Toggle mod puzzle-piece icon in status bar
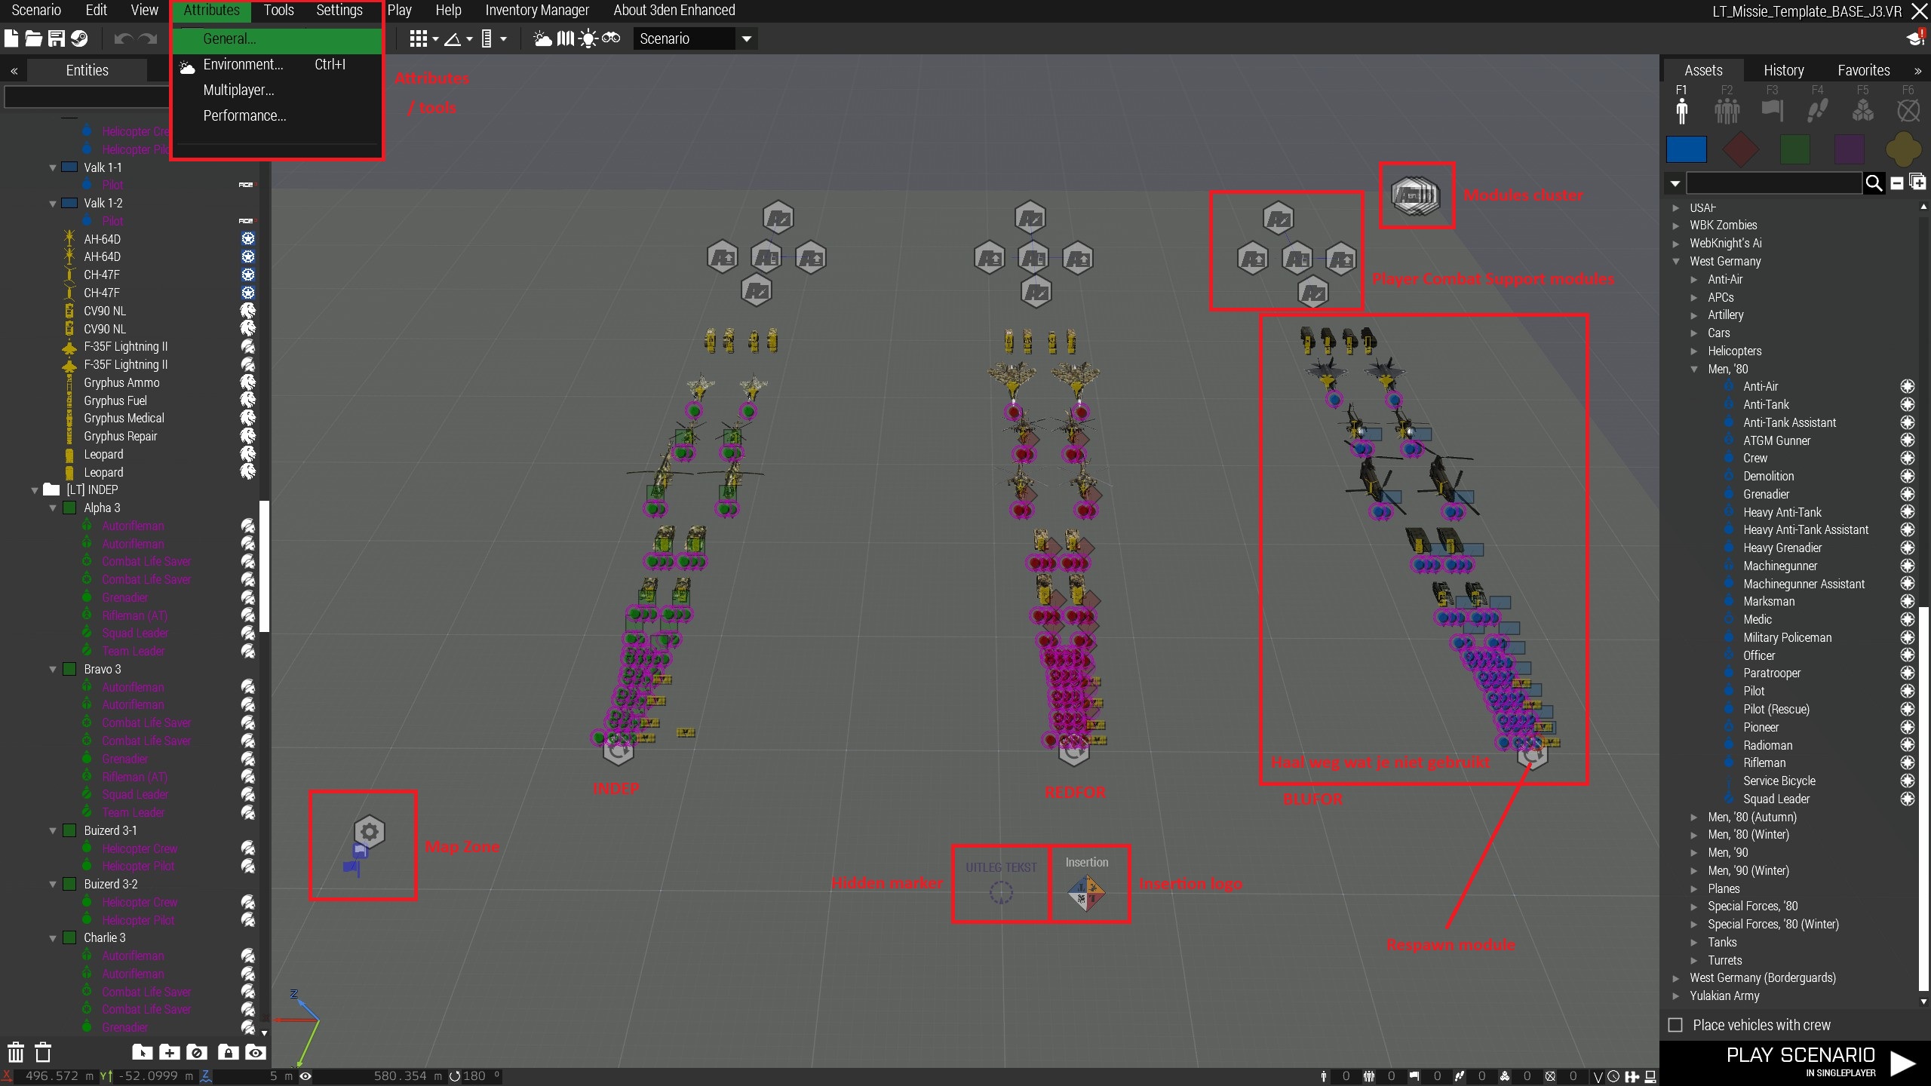 tap(1632, 1076)
